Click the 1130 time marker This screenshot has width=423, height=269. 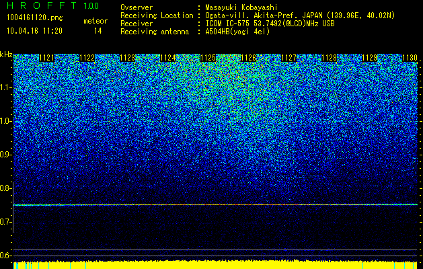[x=410, y=58]
